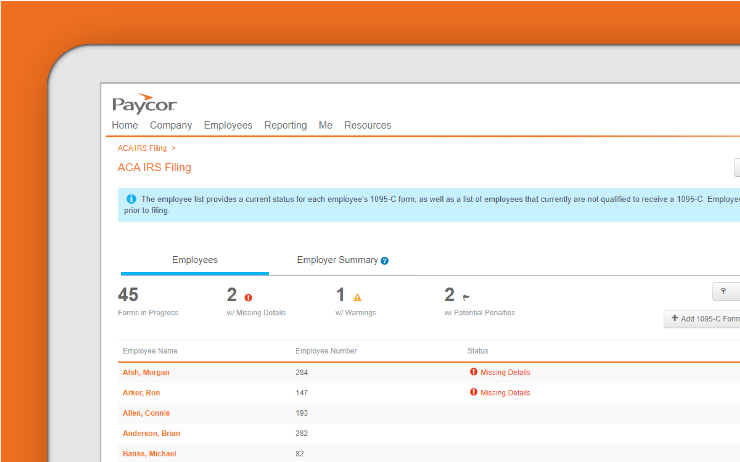Open employee Banks, Michael

149,454
